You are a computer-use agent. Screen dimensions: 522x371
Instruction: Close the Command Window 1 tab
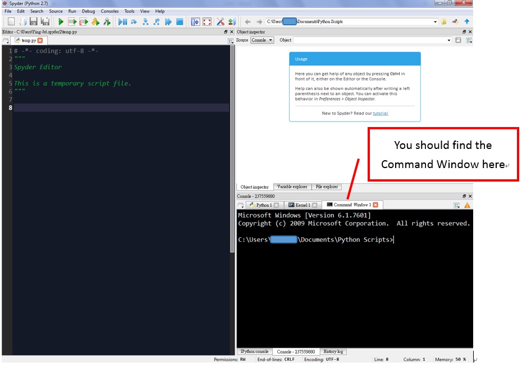pos(376,205)
